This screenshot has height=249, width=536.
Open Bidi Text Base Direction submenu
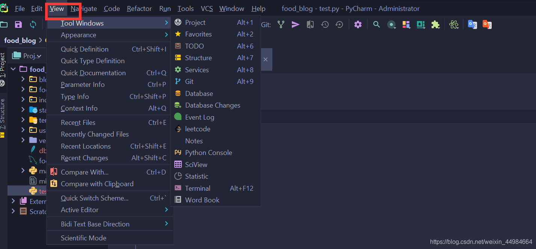click(x=109, y=224)
